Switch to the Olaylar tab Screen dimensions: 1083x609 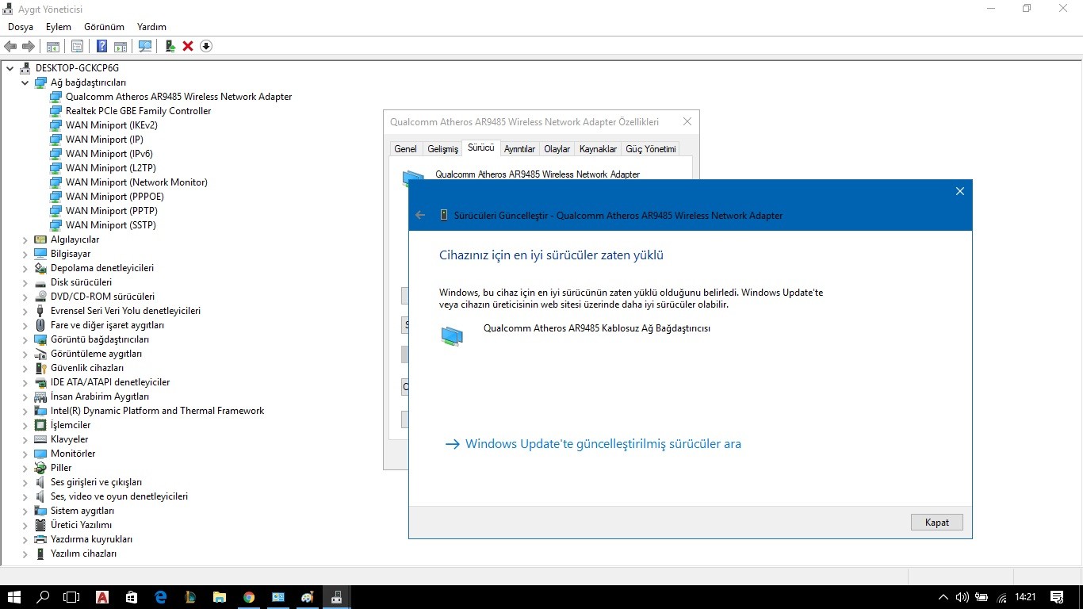pyautogui.click(x=557, y=149)
